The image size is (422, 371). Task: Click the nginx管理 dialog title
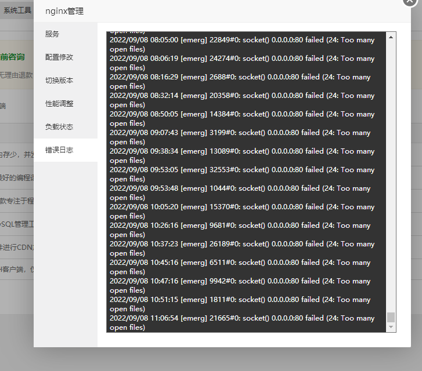click(64, 11)
